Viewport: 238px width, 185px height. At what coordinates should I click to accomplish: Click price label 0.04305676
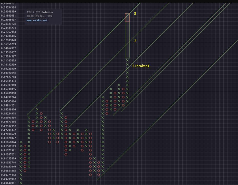[x=8, y=101]
